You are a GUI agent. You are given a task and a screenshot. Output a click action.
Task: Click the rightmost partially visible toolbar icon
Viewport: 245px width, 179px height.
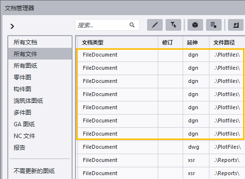click(x=236, y=25)
